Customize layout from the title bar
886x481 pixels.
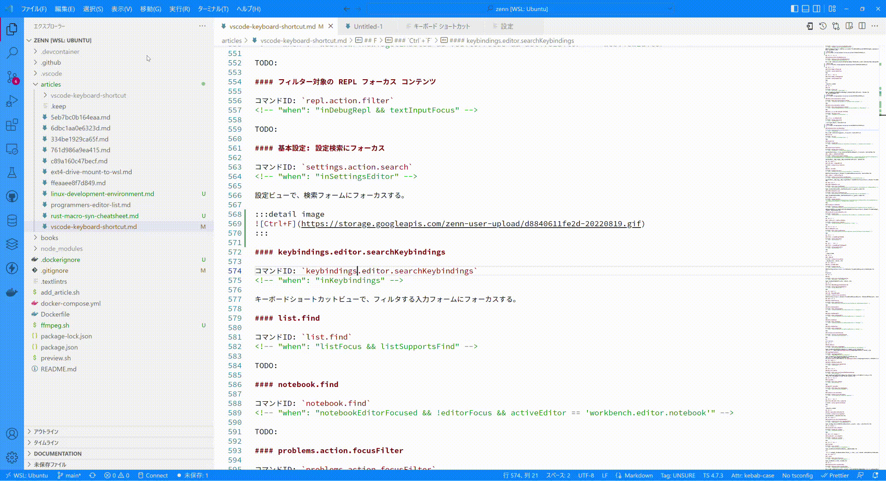pyautogui.click(x=832, y=9)
